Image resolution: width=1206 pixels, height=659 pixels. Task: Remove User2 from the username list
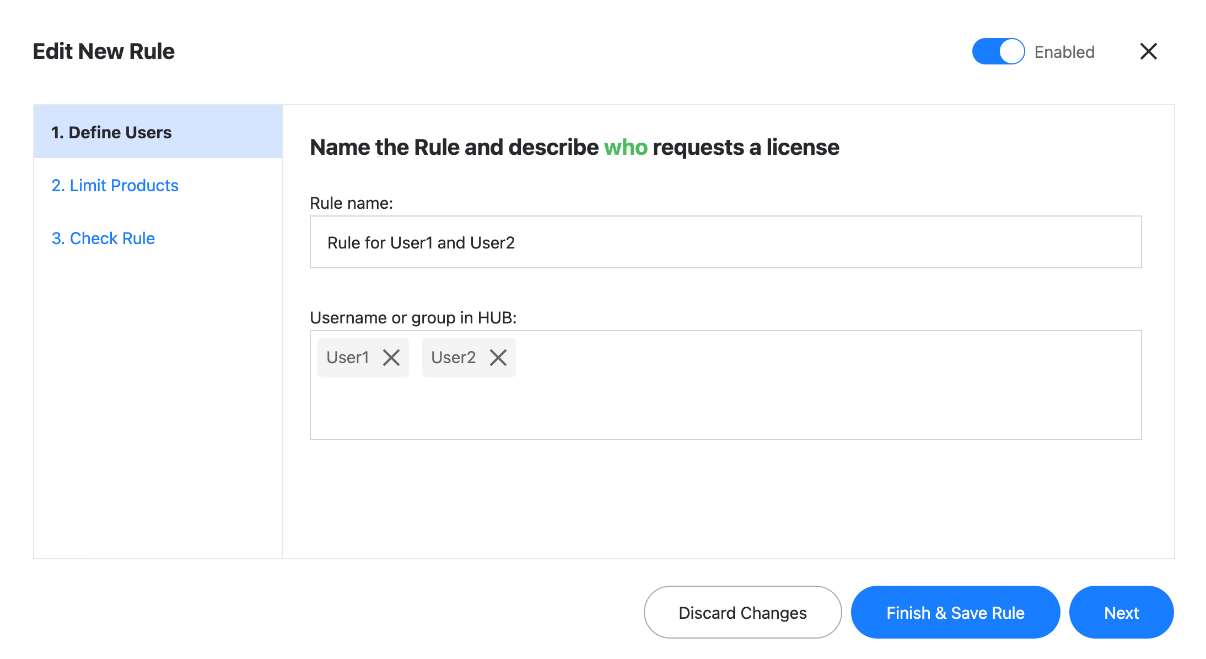[498, 358]
